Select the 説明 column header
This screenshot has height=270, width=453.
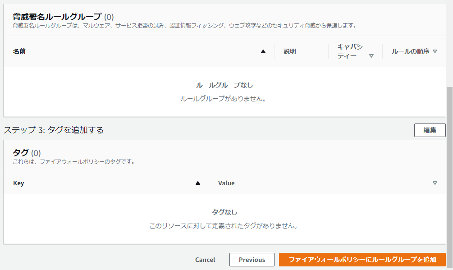[x=290, y=51]
